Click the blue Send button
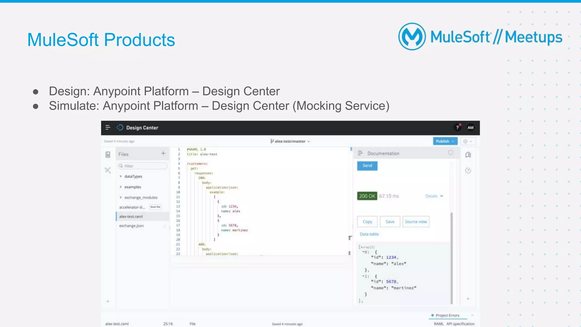 (367, 166)
